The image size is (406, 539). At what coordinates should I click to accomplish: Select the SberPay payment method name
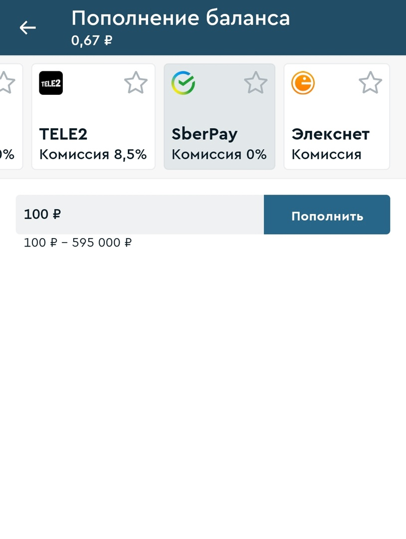[x=204, y=134]
